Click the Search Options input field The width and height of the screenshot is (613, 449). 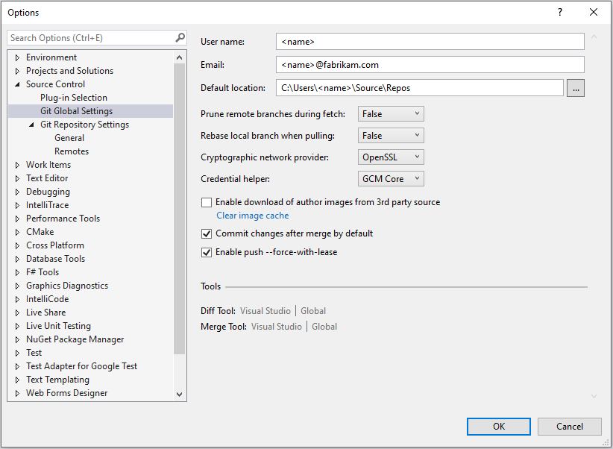point(92,38)
